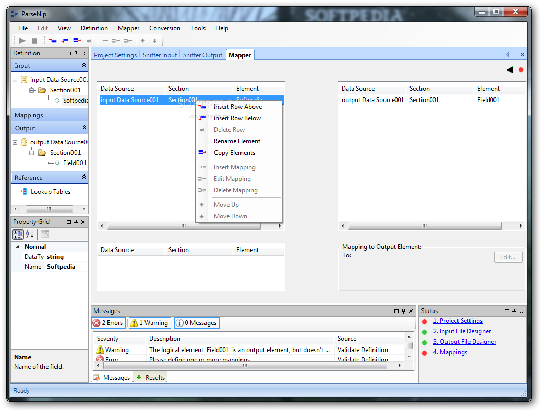Screen dimensions: 542x412
Task: Close the Messages panel
Action: click(x=411, y=311)
